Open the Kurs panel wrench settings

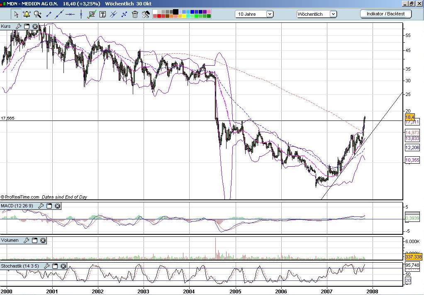18,26
